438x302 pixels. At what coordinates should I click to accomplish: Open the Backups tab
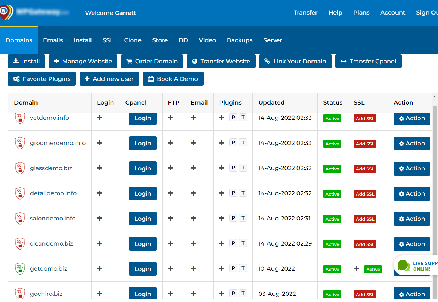pyautogui.click(x=240, y=40)
